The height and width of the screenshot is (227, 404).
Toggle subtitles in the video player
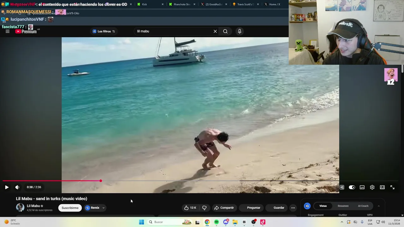[362, 187]
